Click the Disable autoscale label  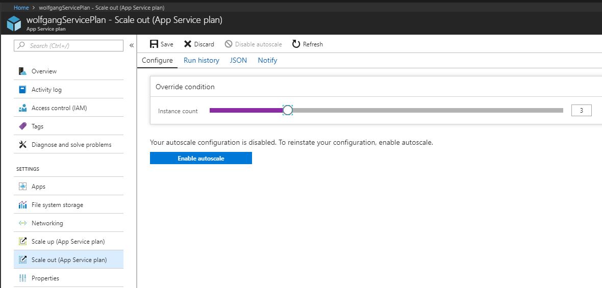click(x=258, y=44)
